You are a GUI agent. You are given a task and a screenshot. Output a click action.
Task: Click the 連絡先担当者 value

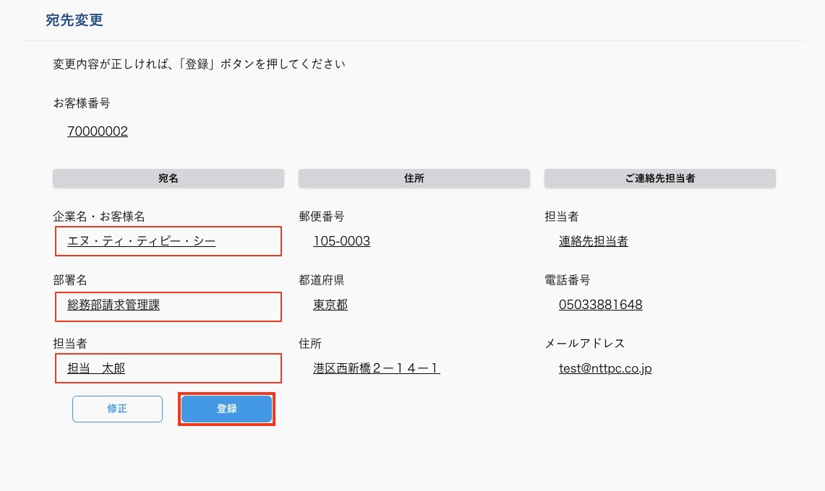tap(593, 241)
